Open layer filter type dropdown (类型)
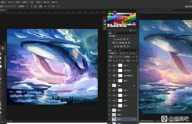Image resolution: width=192 pixels, height=124 pixels. pyautogui.click(x=113, y=53)
